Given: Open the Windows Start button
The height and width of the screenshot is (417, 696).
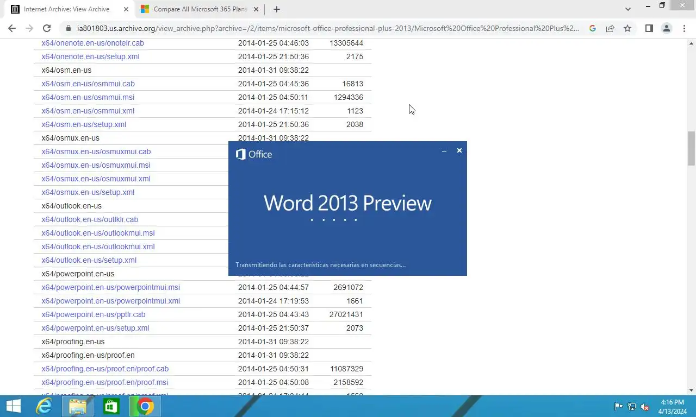Looking at the screenshot, I should pos(13,406).
